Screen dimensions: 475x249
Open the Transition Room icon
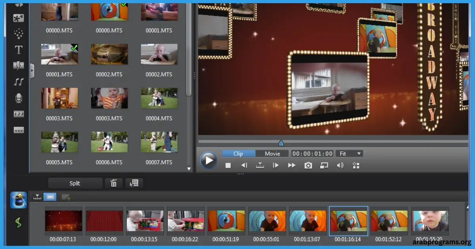[x=19, y=66]
